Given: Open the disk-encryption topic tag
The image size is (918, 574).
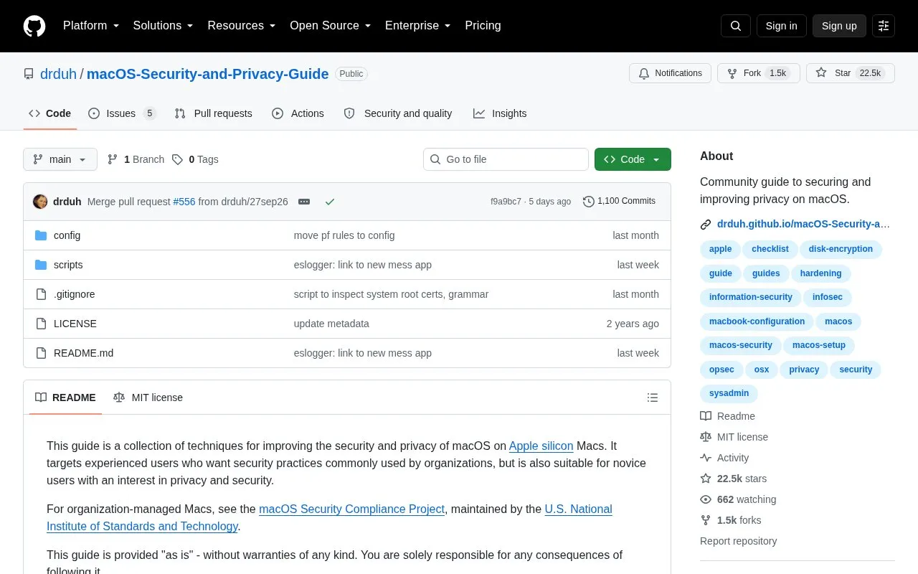Looking at the screenshot, I should 841,249.
